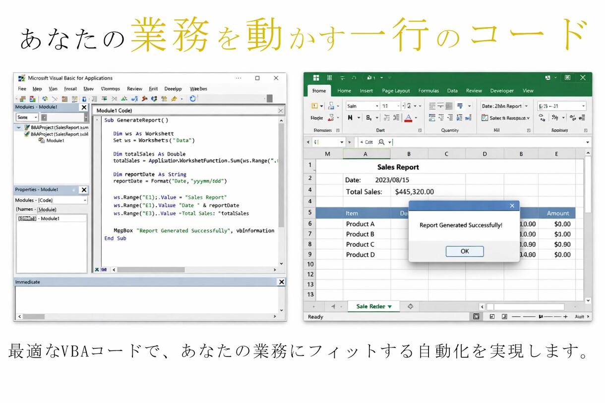This screenshot has width=605, height=403.
Task: Open the Review menu in VBA editor
Action: [x=134, y=89]
